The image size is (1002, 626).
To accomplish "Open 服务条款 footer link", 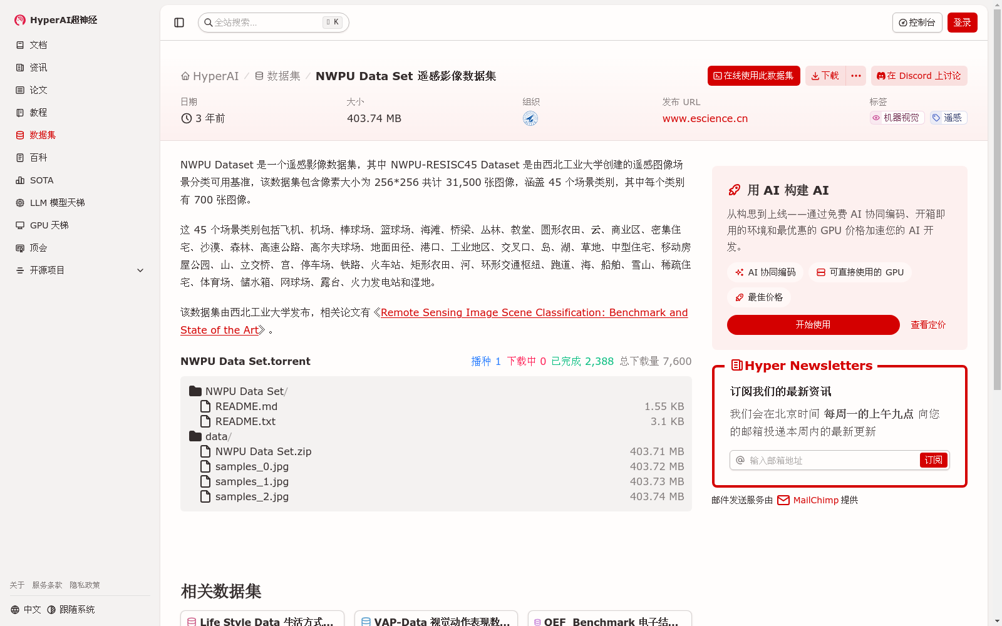I will click(47, 585).
